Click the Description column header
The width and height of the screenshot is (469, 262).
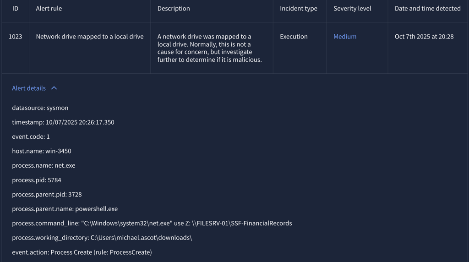pos(174,8)
